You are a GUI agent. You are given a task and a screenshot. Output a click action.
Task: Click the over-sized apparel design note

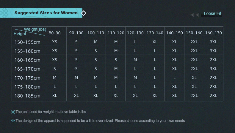(98, 121)
